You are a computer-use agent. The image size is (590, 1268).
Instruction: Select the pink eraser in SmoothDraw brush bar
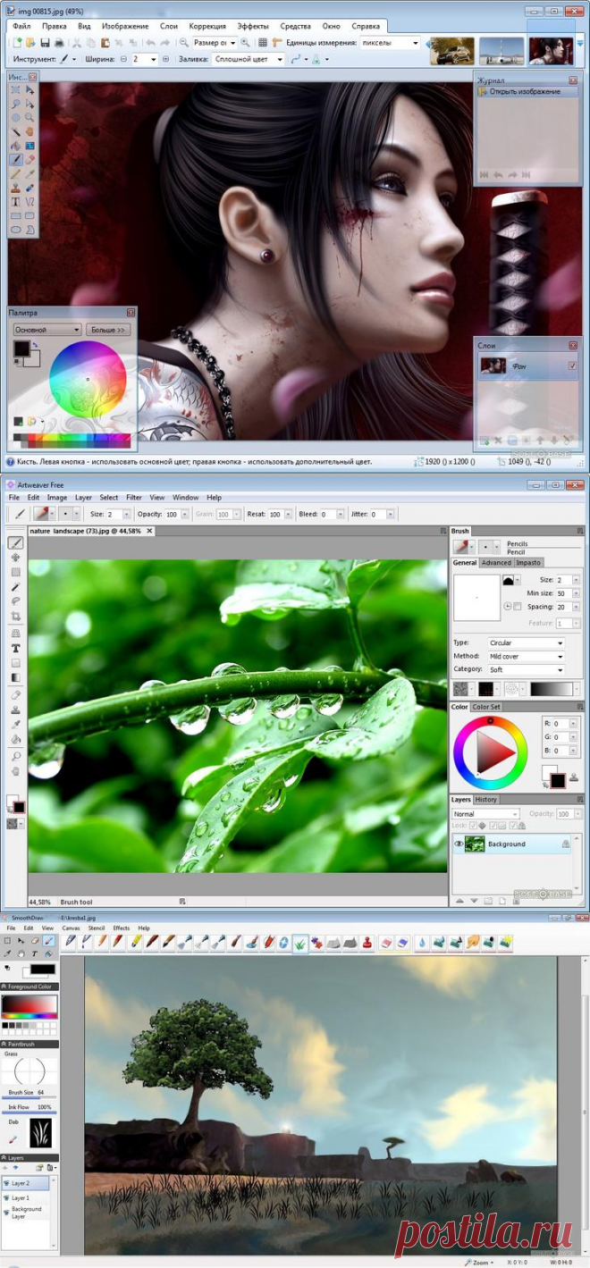pos(386,942)
